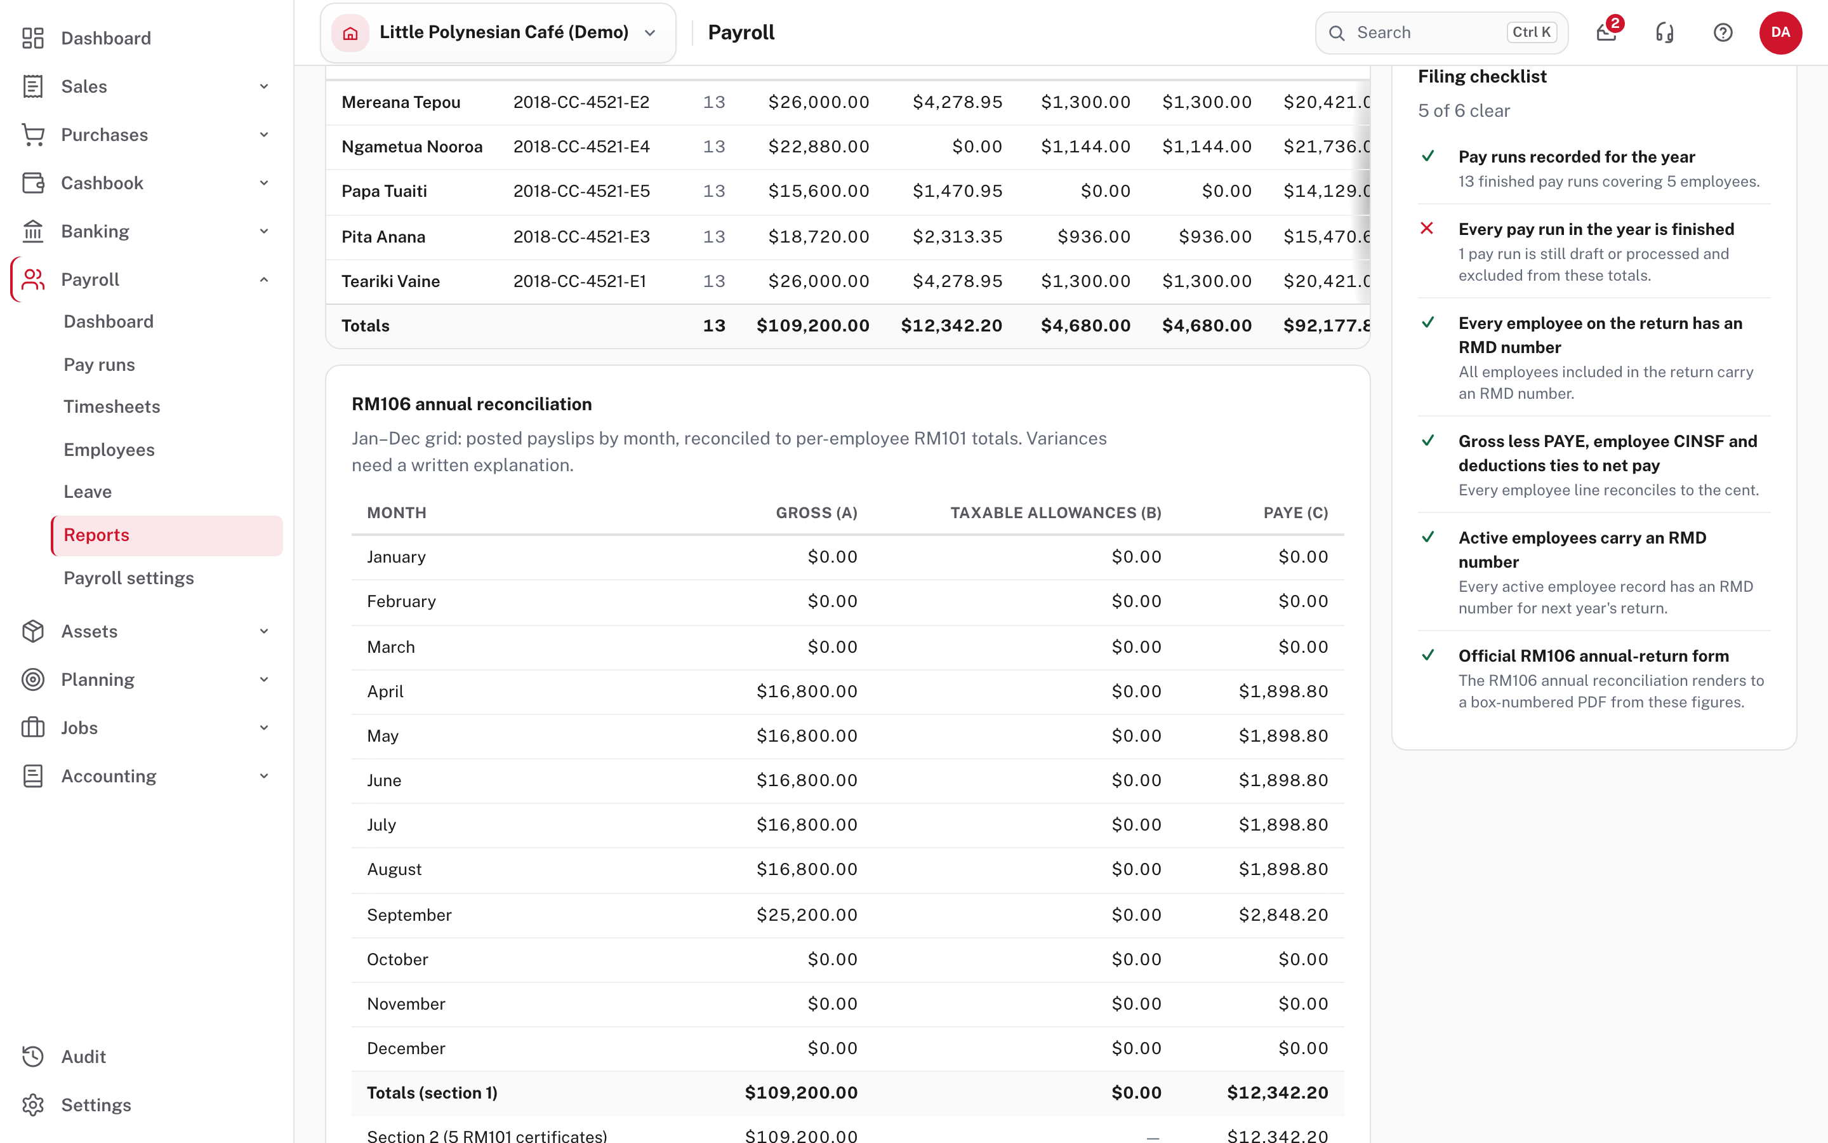Screen dimensions: 1828x1143
Task: Open the Employees page link
Action: [109, 450]
